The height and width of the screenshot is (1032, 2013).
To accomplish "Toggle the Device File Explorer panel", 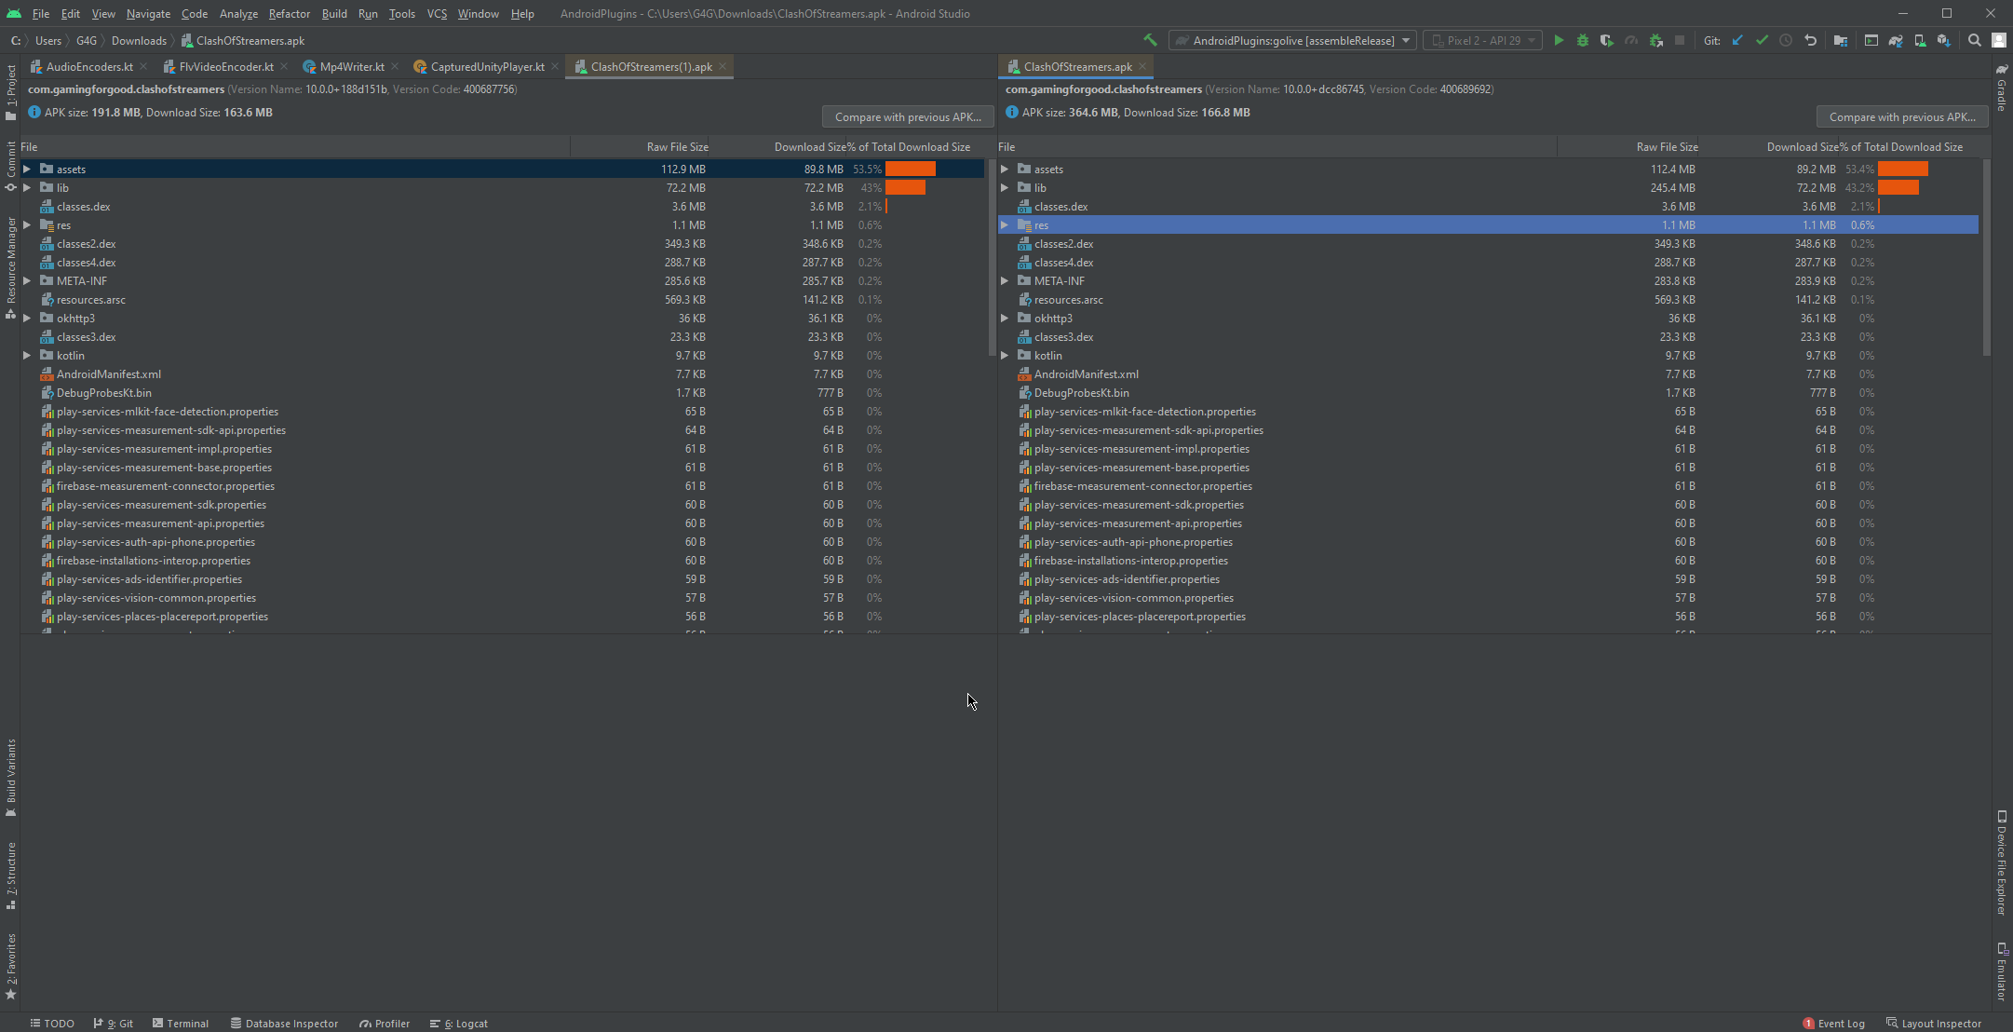I will click(x=2002, y=866).
